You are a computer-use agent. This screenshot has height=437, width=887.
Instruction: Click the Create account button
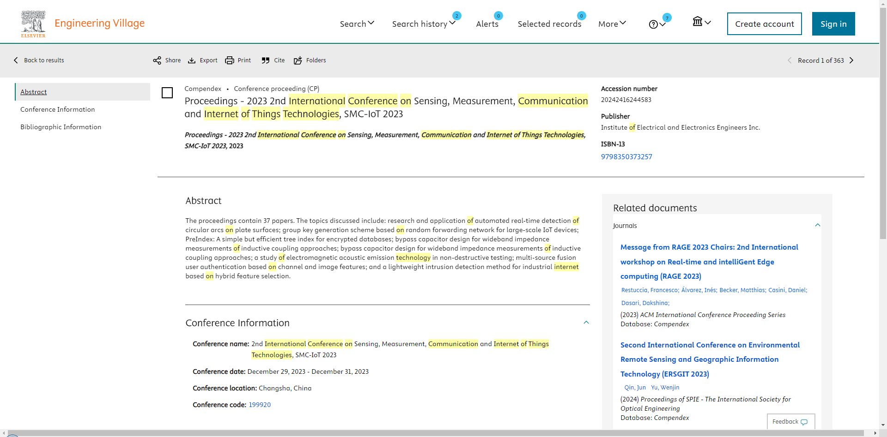[765, 24]
